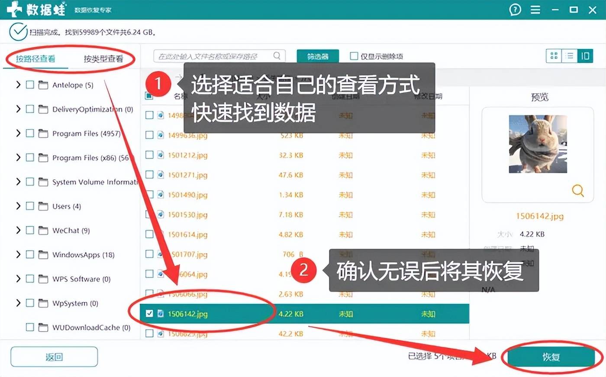This screenshot has height=377, width=606.
Task: Uncheck the 1506142.jpg file checkbox
Action: pos(149,313)
